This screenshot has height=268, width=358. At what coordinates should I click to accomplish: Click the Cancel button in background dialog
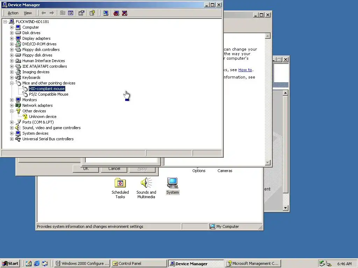[x=114, y=169]
